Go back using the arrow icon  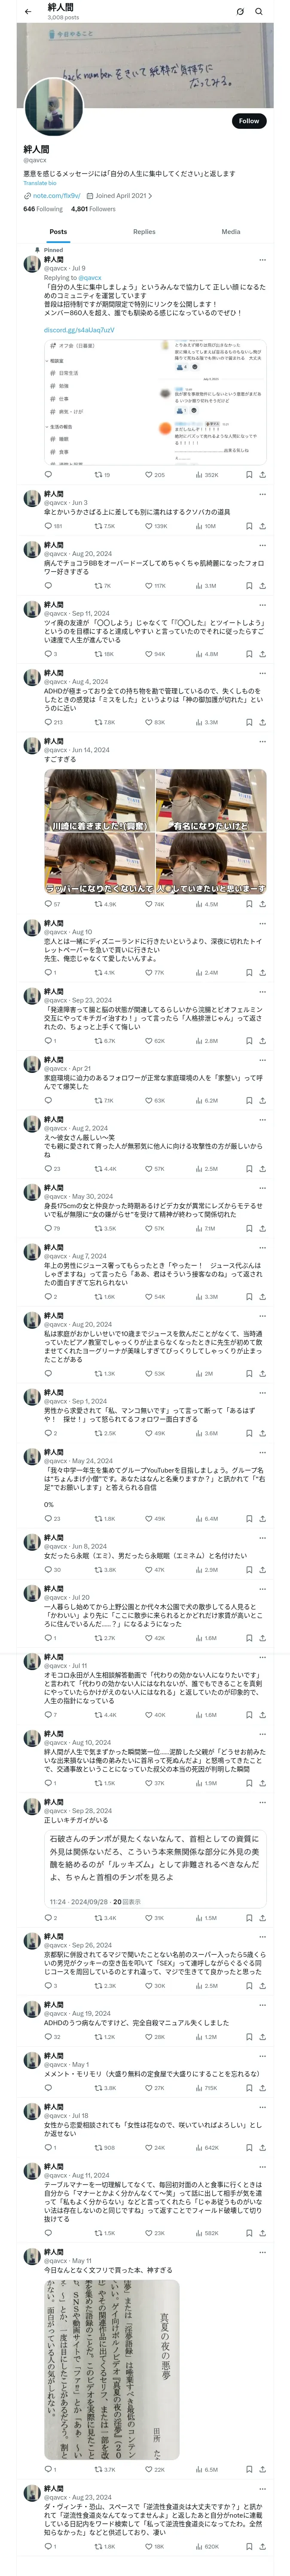coord(28,12)
